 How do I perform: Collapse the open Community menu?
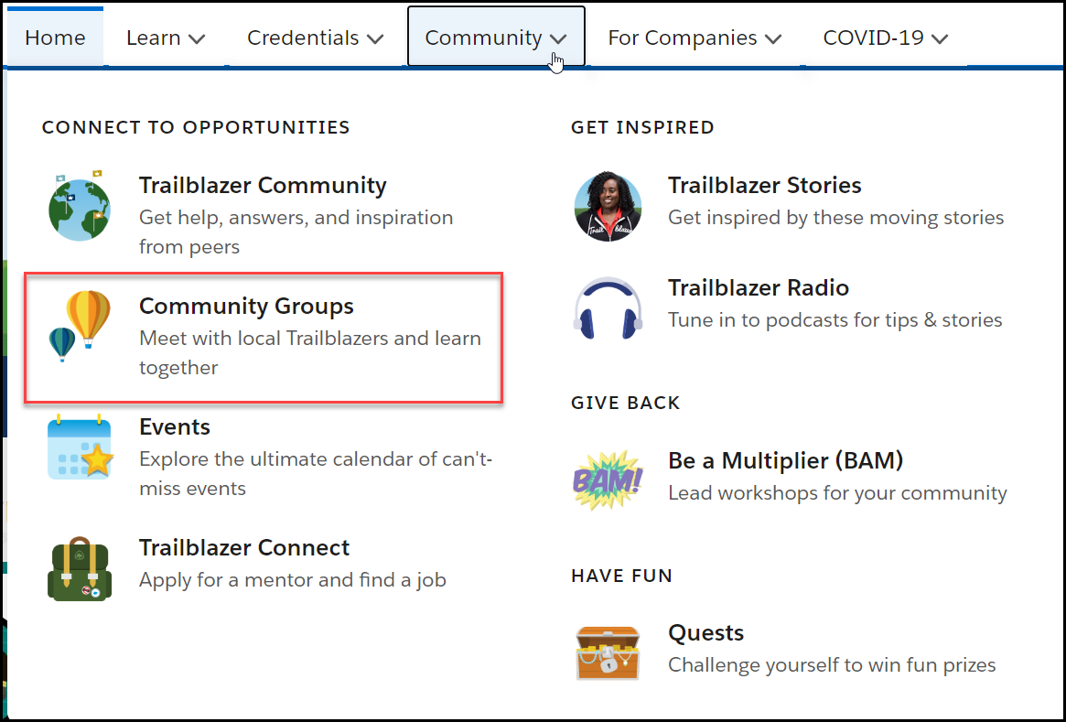tap(496, 38)
